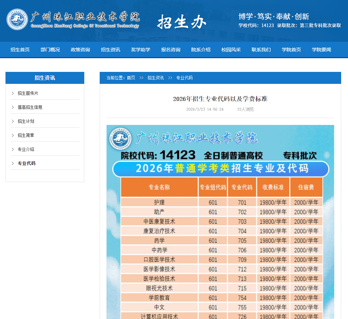Open 招生简章 in the sidebar
The width and height of the screenshot is (348, 319).
tap(25, 135)
